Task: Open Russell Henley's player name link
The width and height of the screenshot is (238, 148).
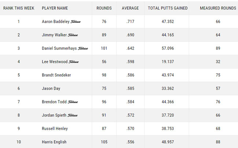Action: 55,129
